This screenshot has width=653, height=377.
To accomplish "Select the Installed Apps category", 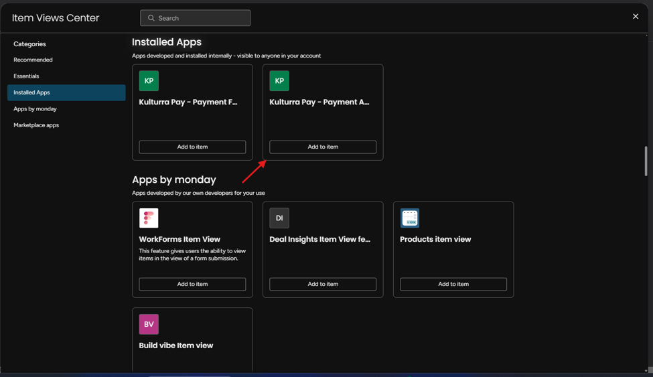I will (66, 92).
